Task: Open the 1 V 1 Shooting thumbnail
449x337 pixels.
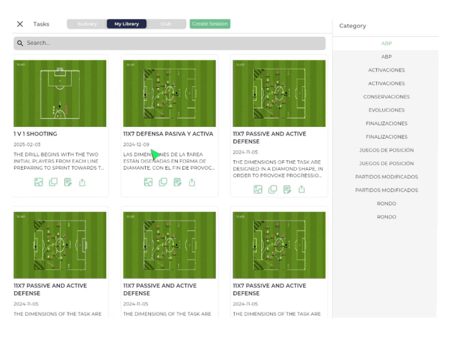Action: click(x=60, y=93)
